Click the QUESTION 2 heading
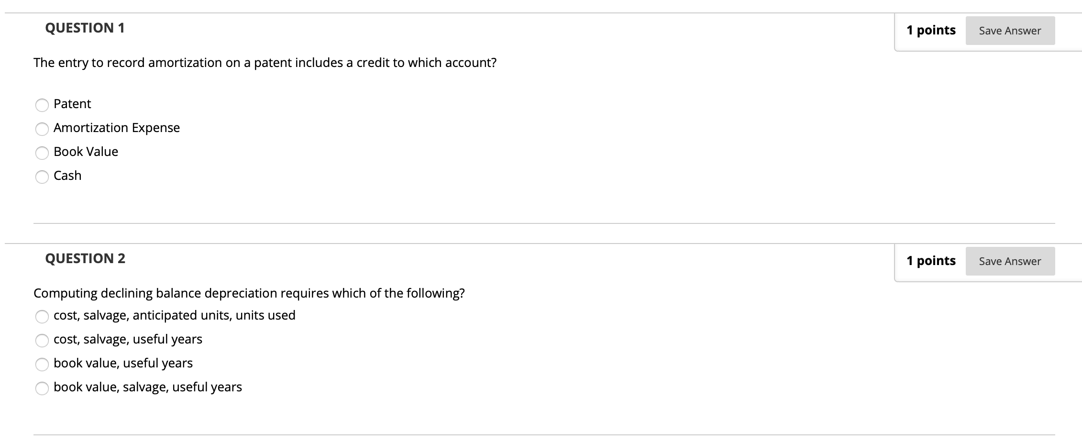 tap(85, 258)
